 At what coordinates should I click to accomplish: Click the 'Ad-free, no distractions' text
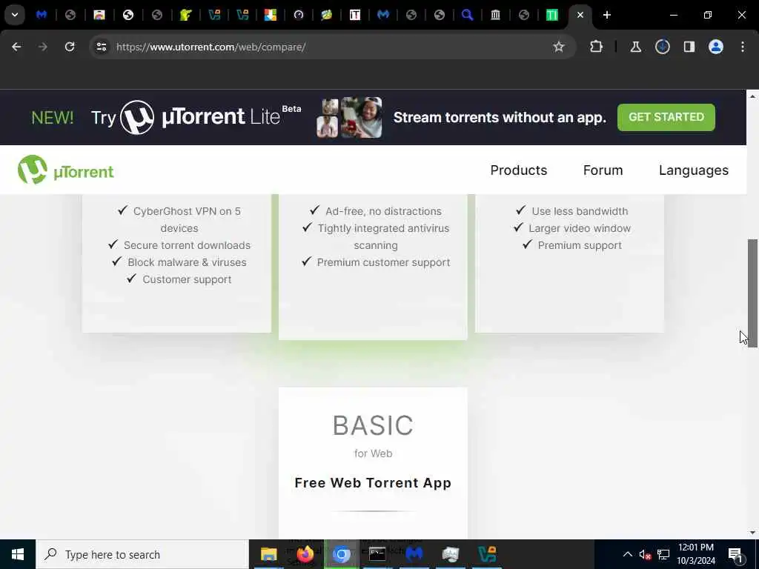(383, 211)
